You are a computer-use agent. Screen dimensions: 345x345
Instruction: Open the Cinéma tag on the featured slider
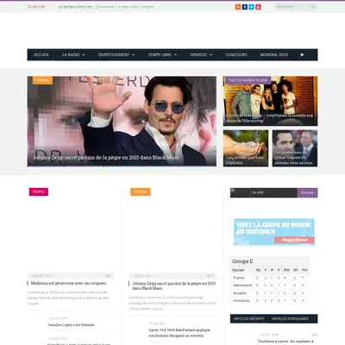pyautogui.click(x=42, y=80)
